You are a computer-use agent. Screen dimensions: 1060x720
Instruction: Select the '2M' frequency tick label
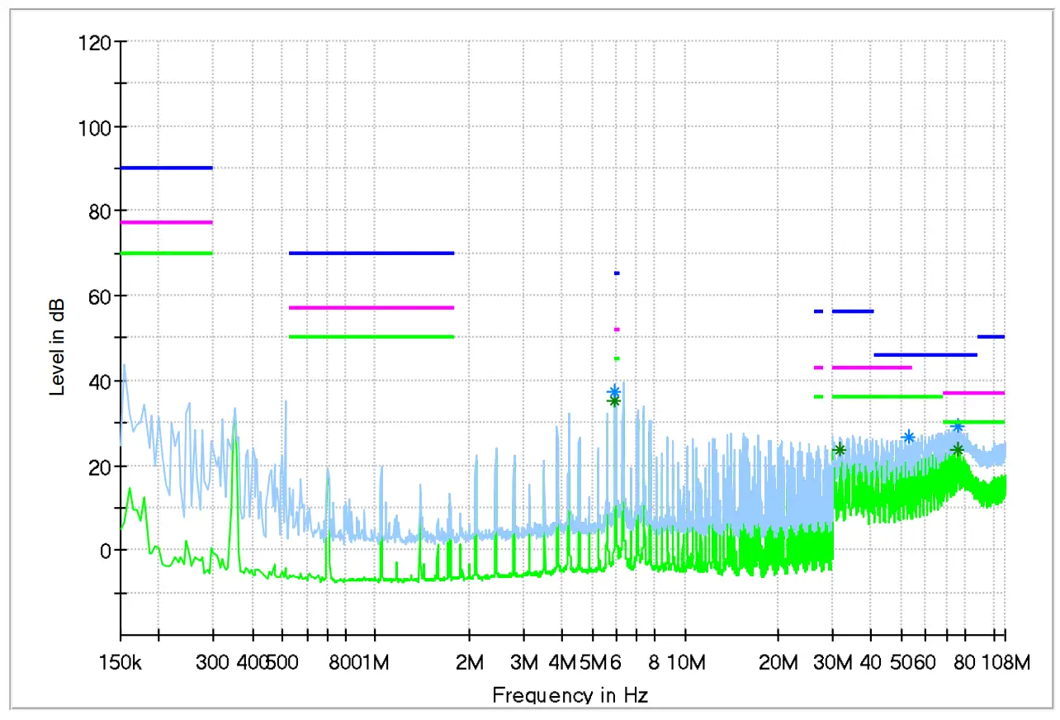(470, 662)
